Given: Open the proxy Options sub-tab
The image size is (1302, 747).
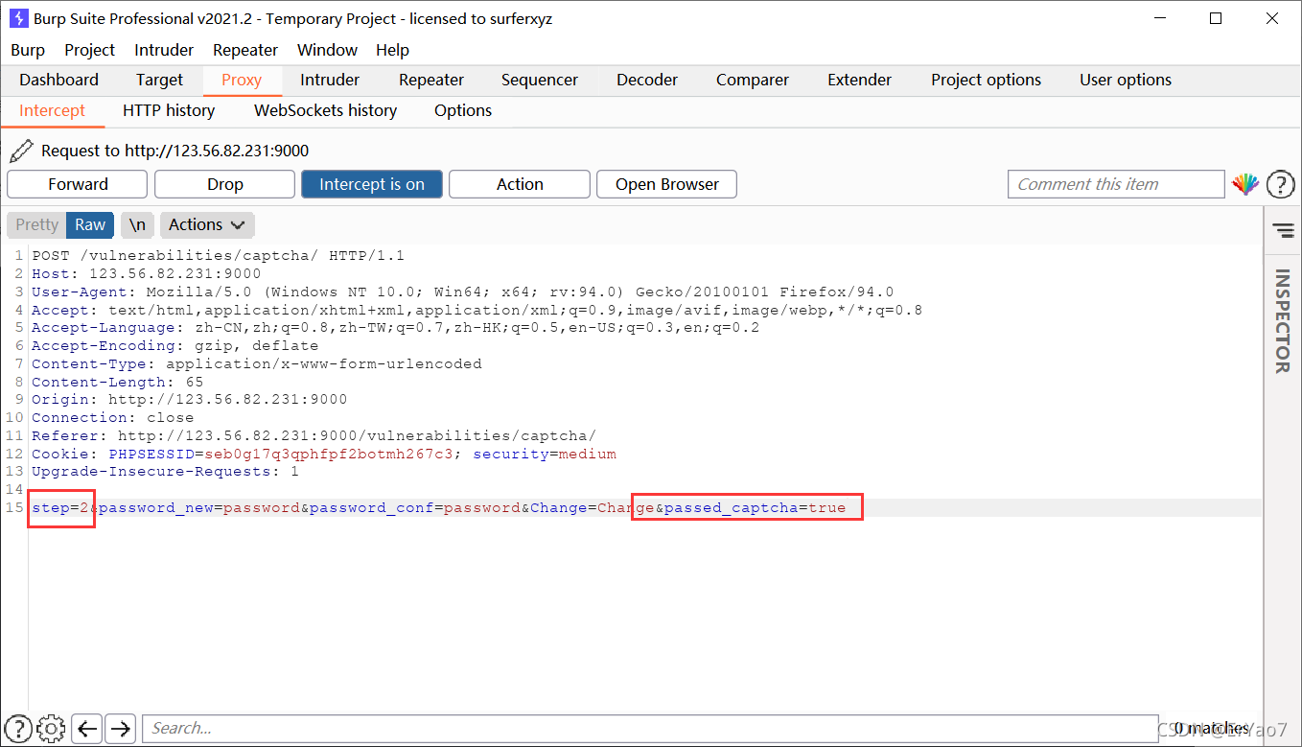Looking at the screenshot, I should (463, 110).
